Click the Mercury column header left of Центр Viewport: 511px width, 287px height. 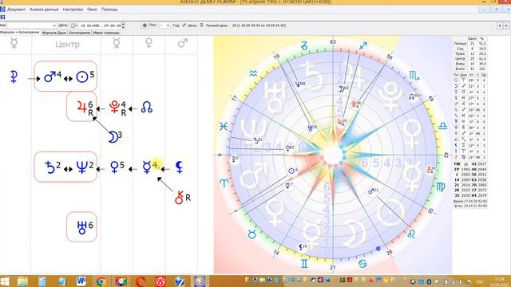tap(14, 43)
